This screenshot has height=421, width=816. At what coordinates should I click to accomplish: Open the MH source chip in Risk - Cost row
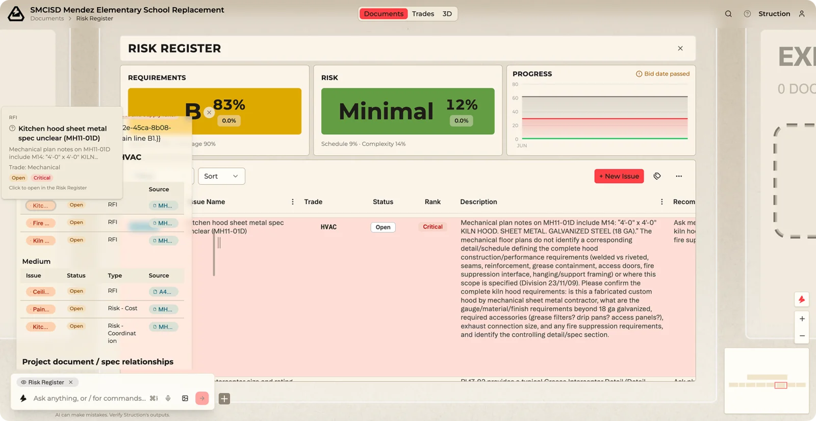163,309
